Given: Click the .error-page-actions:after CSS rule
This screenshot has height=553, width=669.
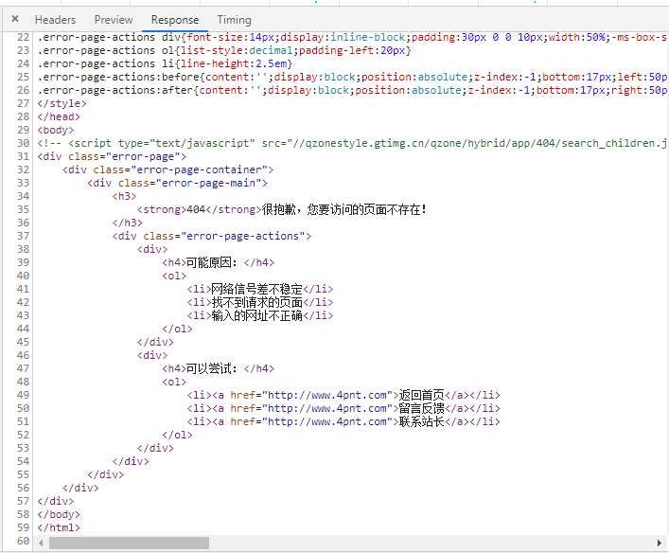Looking at the screenshot, I should click(x=352, y=90).
